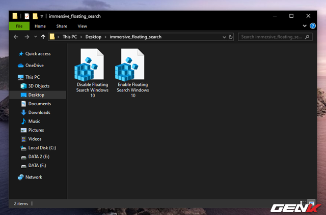Switch to the Home ribbon tab

coord(40,26)
